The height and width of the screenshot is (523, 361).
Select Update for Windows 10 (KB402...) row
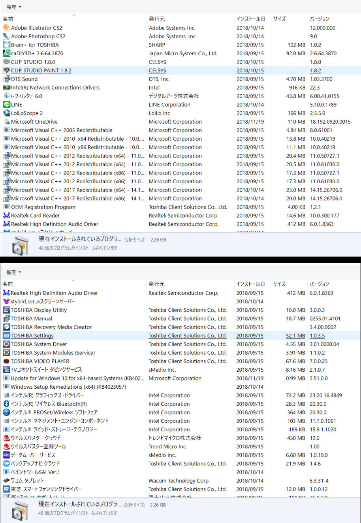pos(180,378)
